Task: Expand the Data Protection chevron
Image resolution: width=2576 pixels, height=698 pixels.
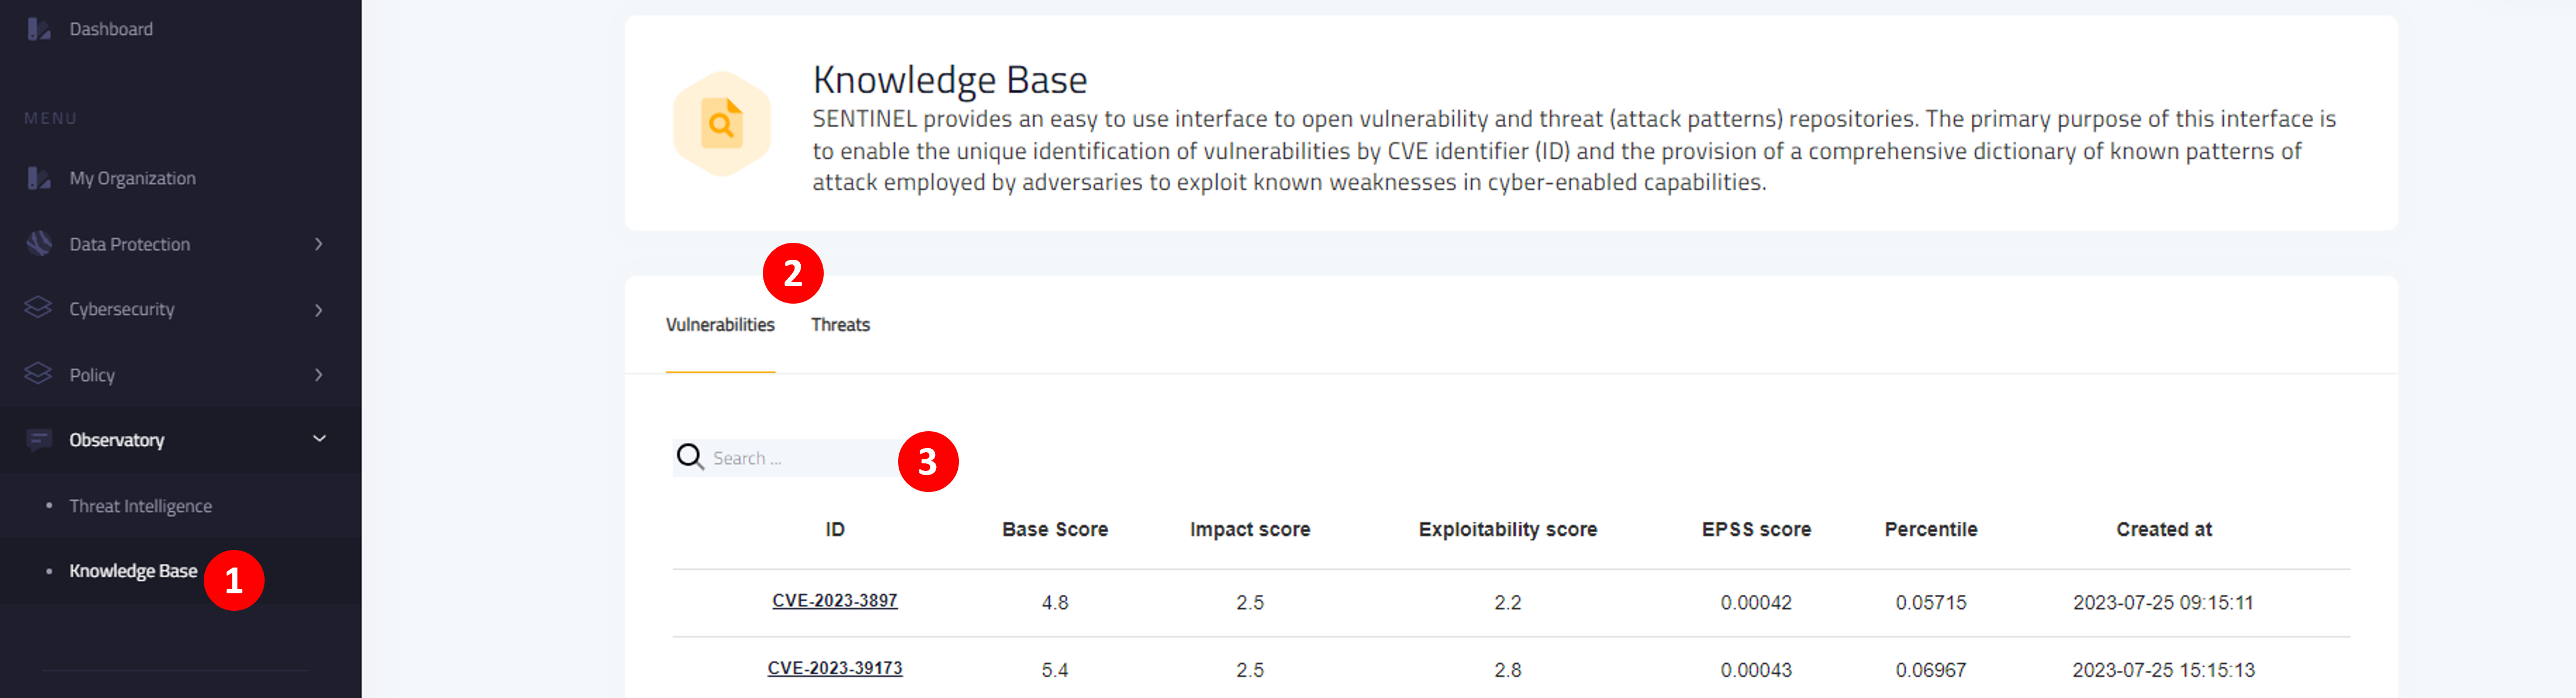Action: (318, 244)
